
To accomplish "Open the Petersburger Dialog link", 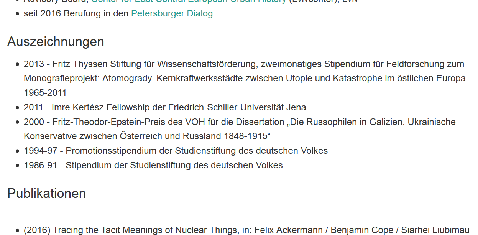I will pyautogui.click(x=172, y=14).
